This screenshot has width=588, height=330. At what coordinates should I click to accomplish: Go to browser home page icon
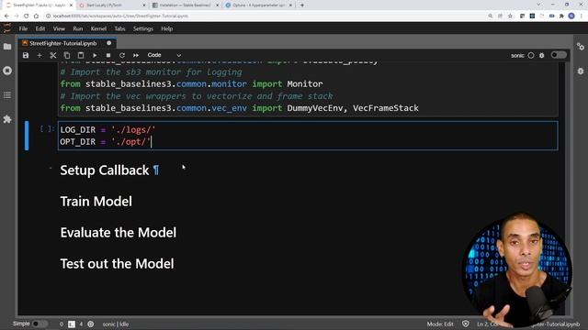click(x=36, y=16)
